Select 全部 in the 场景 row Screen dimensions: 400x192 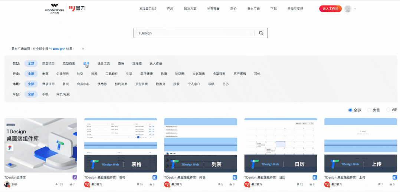[x=31, y=84]
